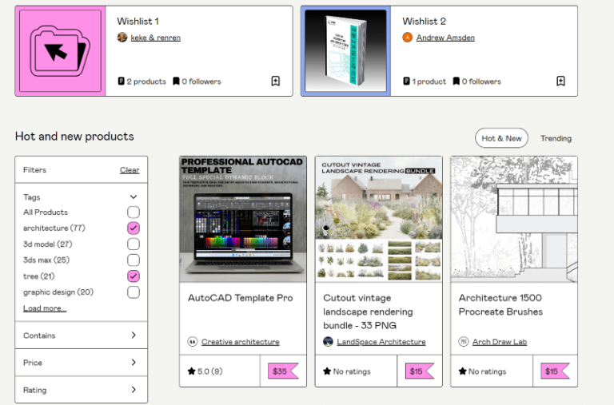Open AutoCAD Template Pro product image

(x=243, y=219)
